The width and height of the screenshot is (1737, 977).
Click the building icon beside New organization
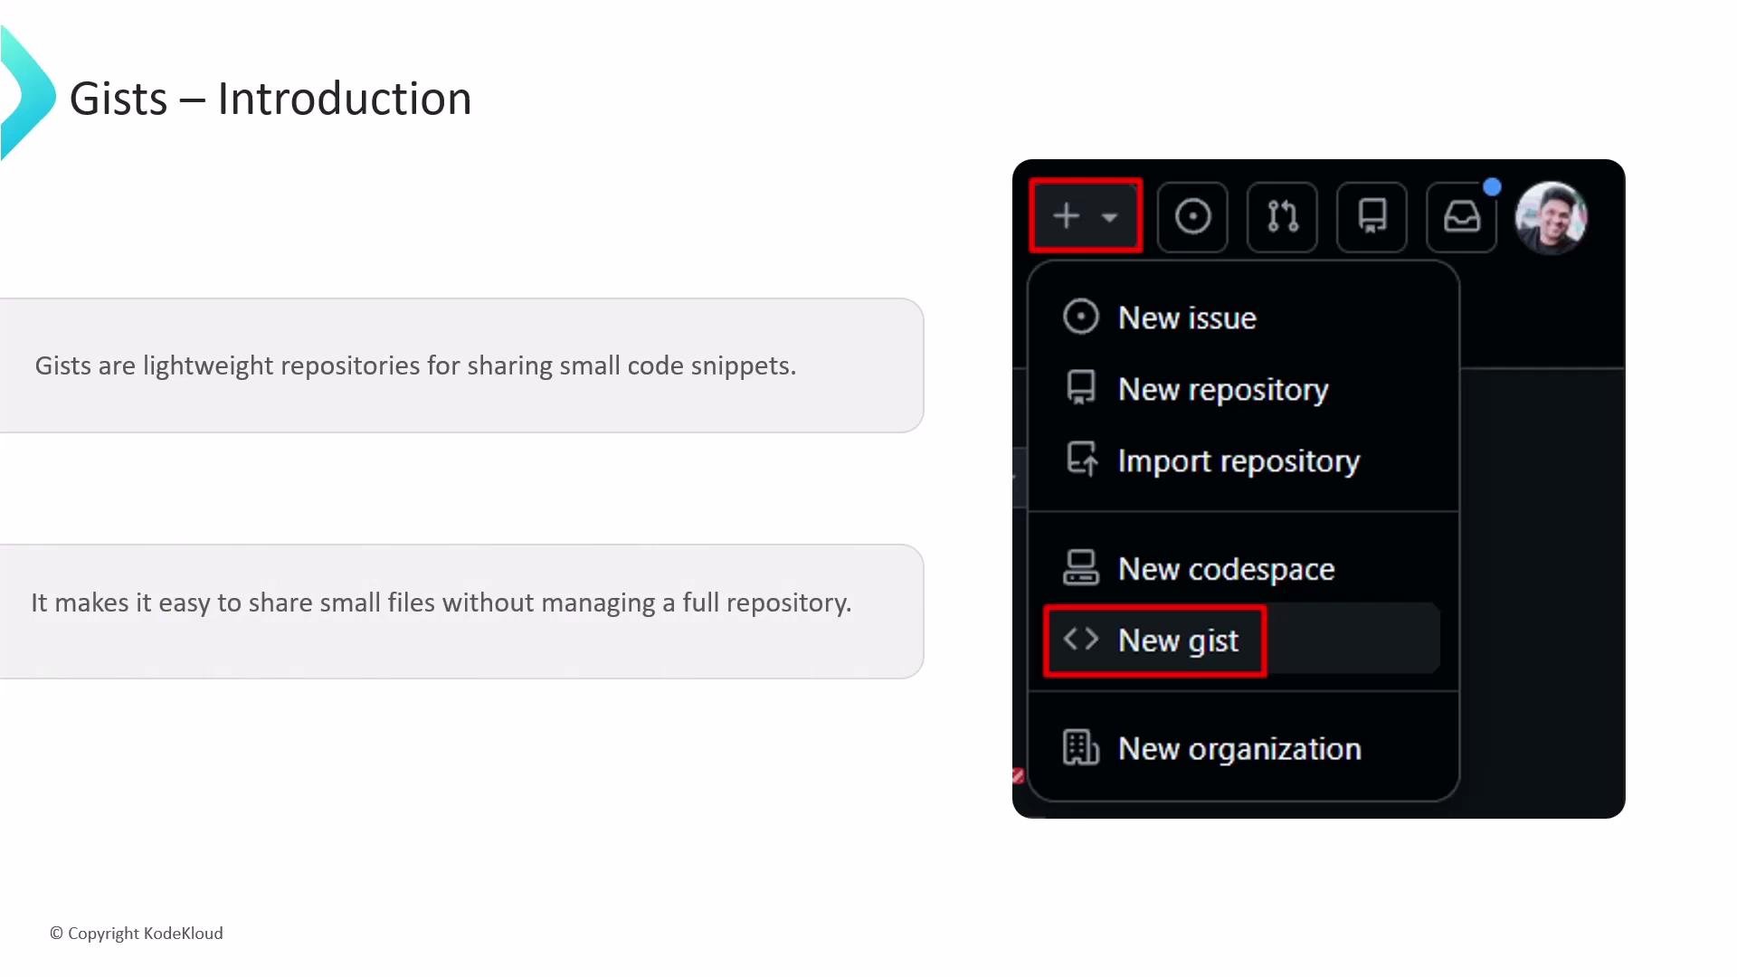click(1080, 747)
